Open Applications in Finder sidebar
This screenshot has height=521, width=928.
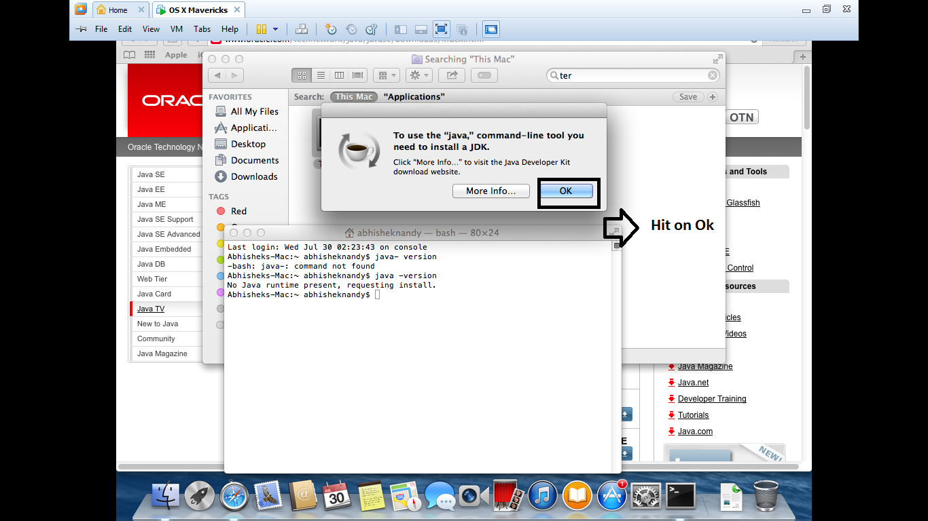(246, 128)
